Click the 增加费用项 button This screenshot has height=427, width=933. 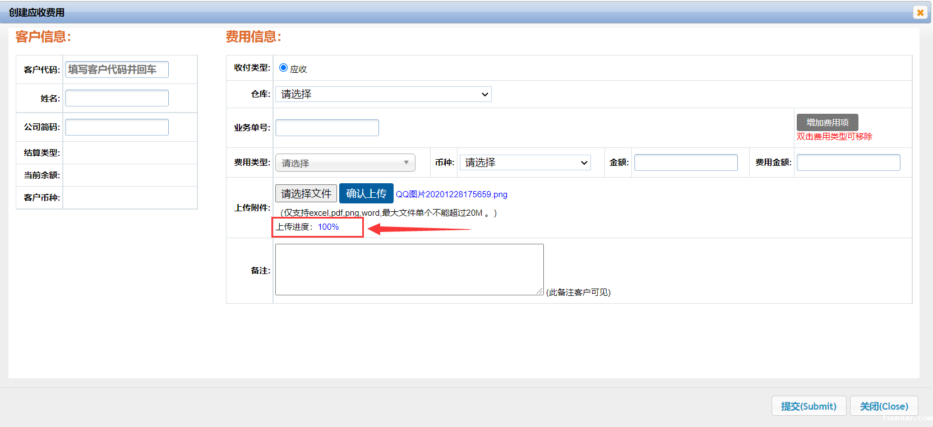827,122
